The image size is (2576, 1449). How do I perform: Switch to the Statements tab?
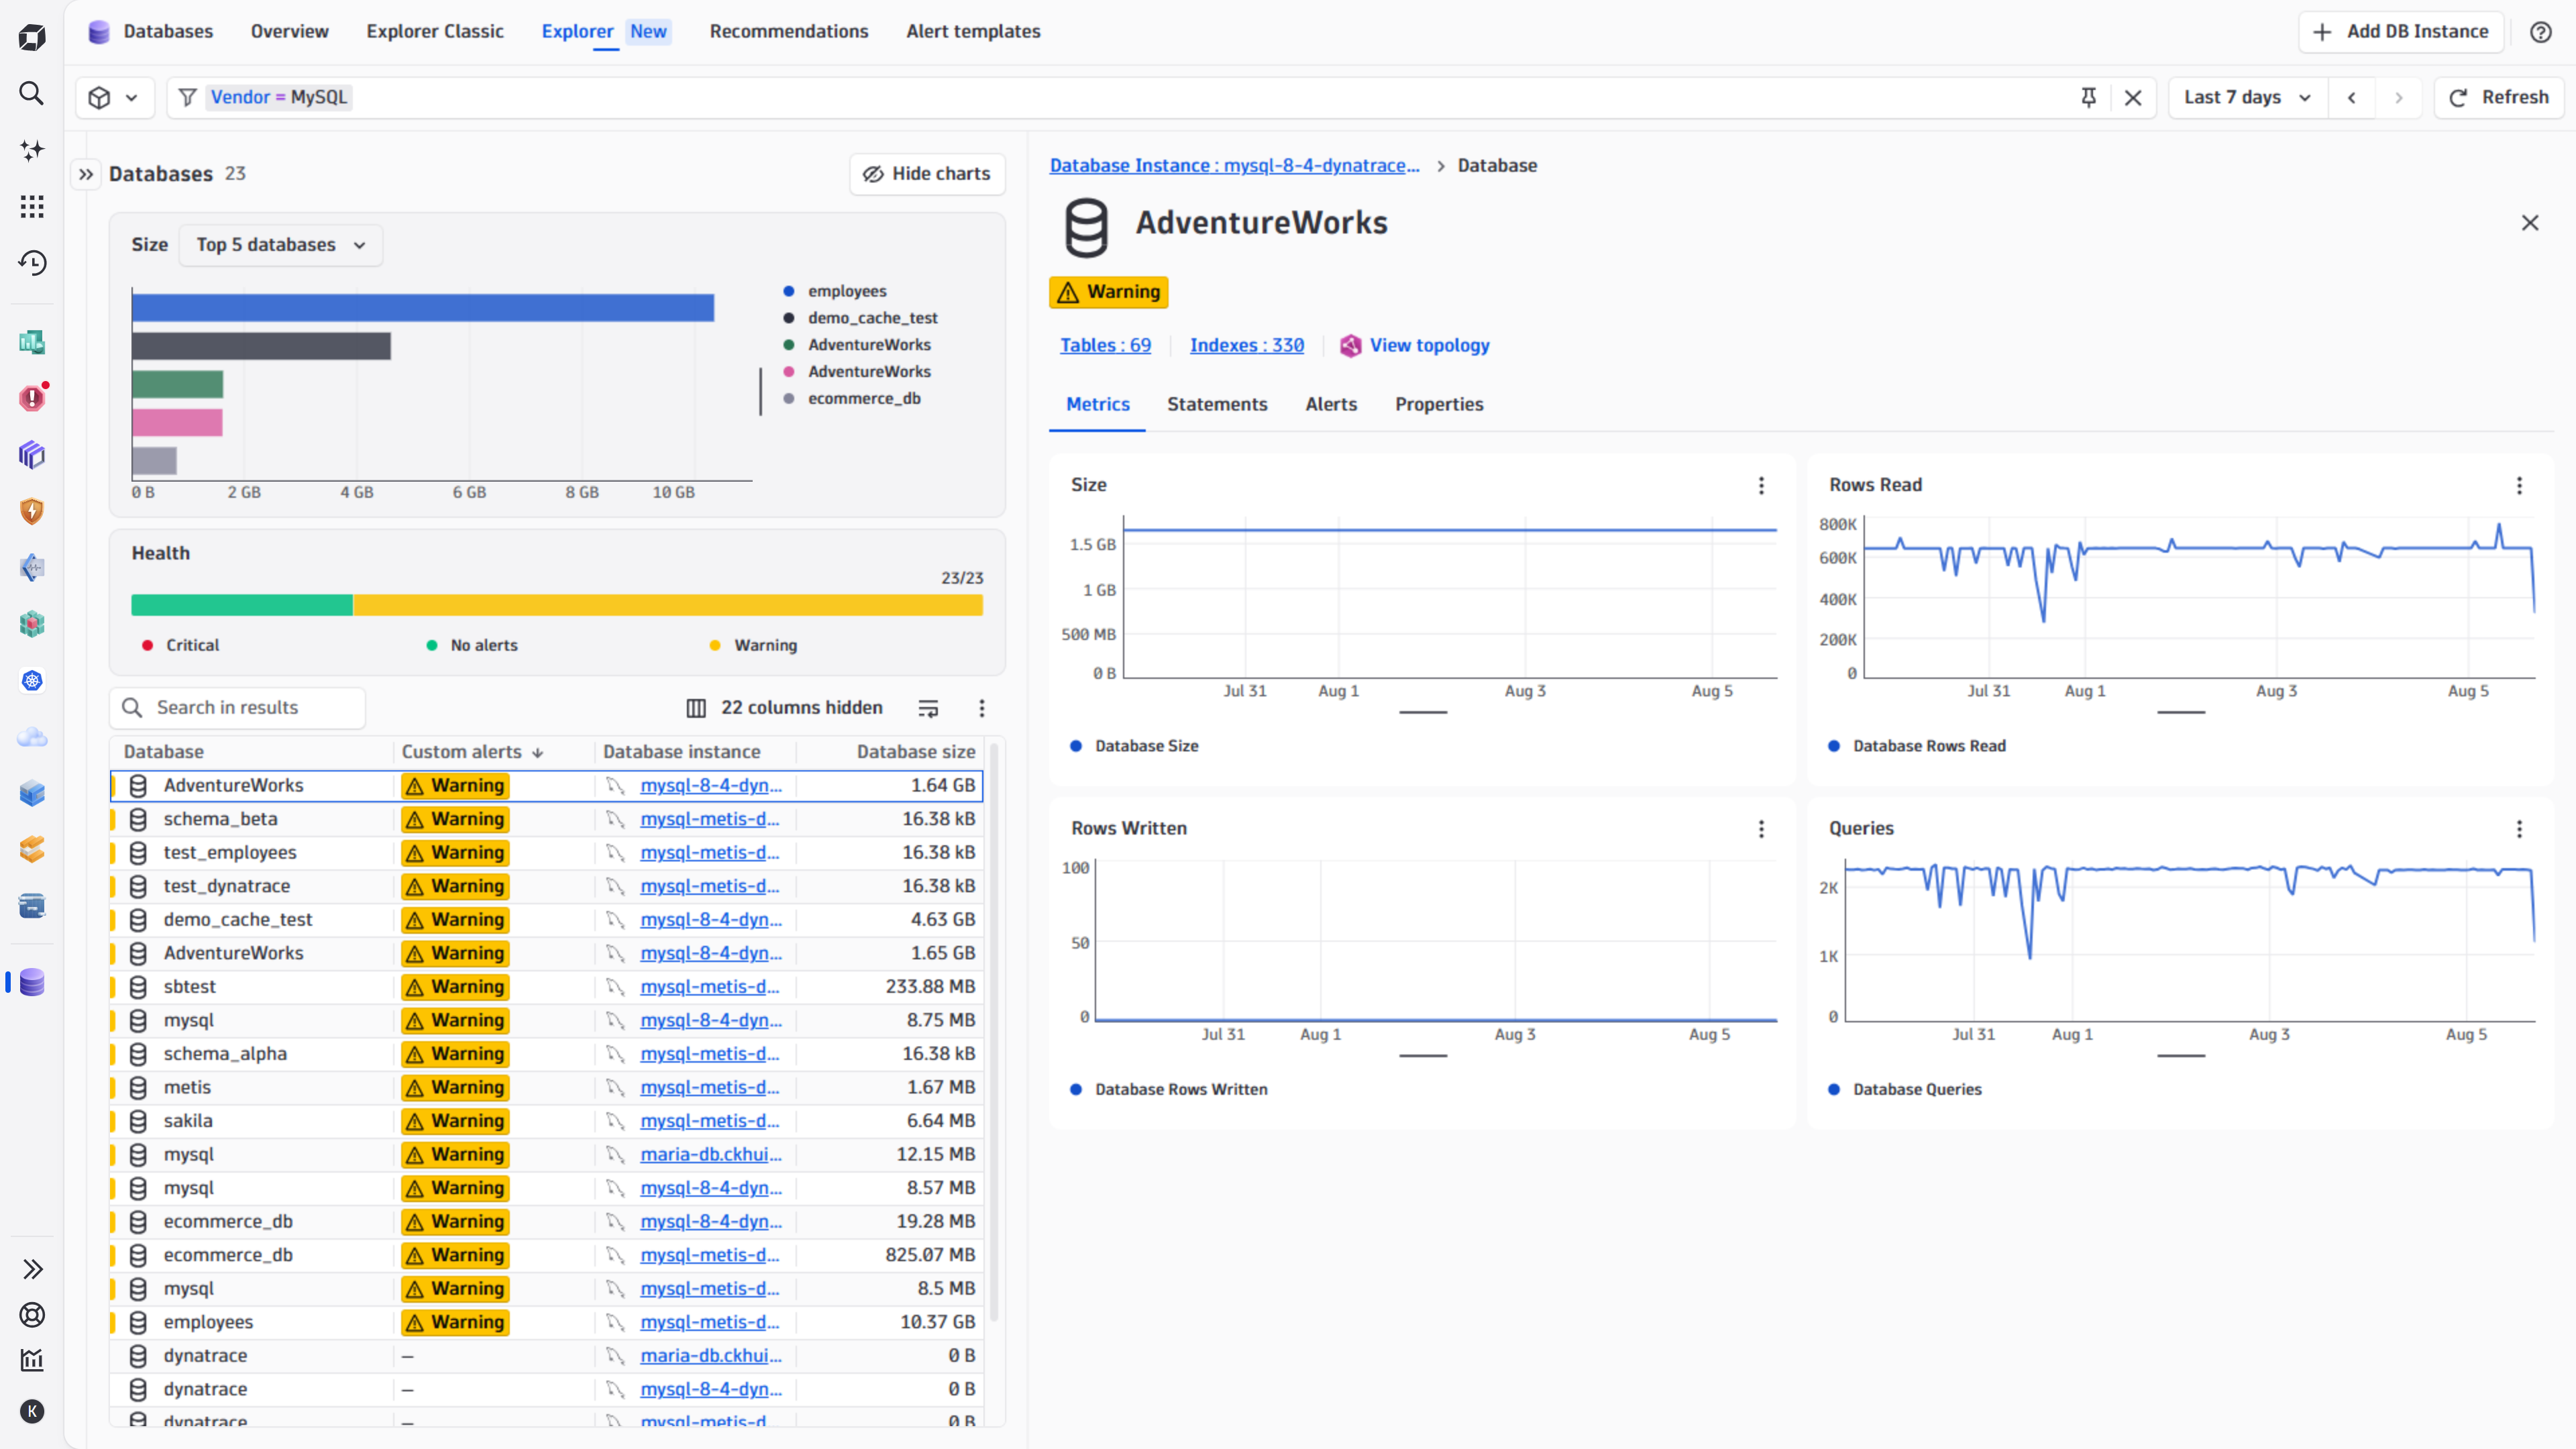coord(1217,404)
